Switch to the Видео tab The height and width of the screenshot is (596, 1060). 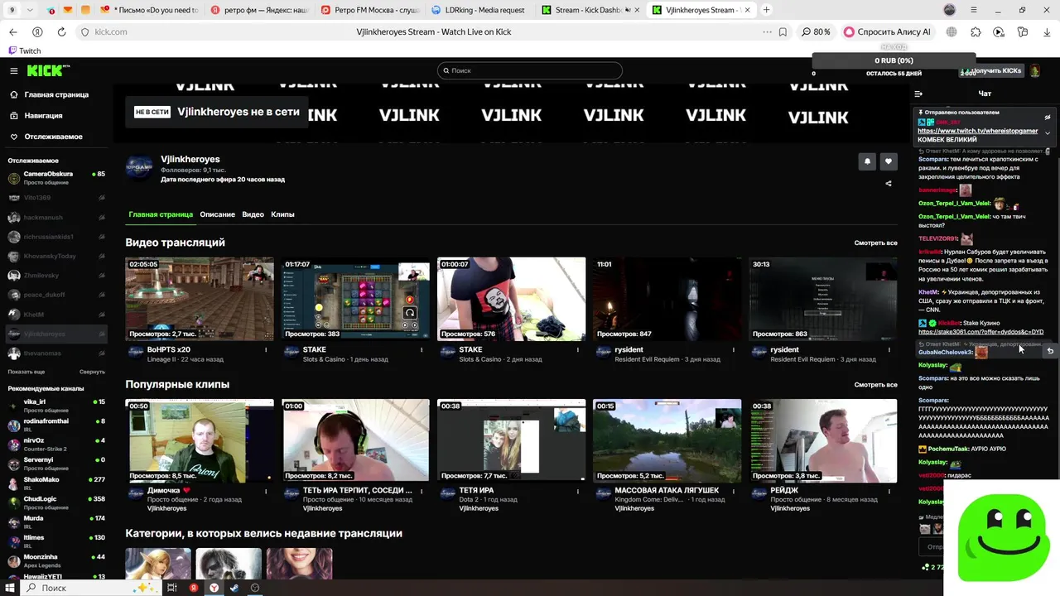(x=253, y=214)
